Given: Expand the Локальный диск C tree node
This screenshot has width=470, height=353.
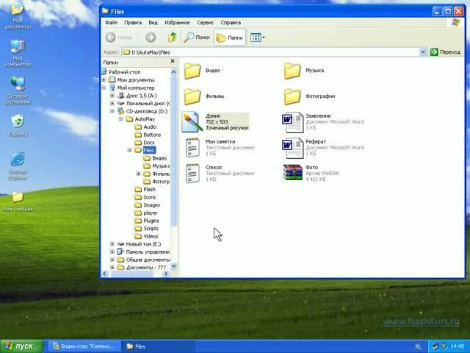Looking at the screenshot, I should tap(112, 103).
